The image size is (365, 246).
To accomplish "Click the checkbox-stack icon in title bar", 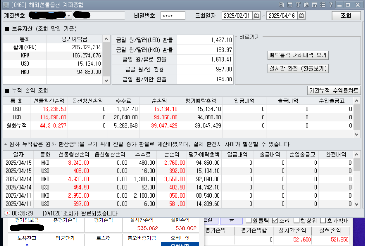I will click(x=282, y=4).
